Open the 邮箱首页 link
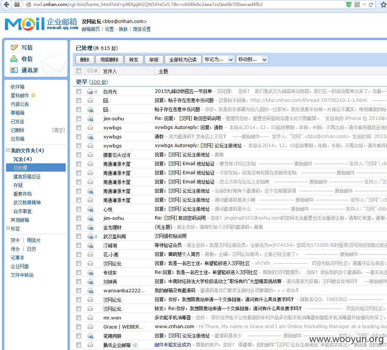This screenshot has height=350, width=387. point(91,29)
